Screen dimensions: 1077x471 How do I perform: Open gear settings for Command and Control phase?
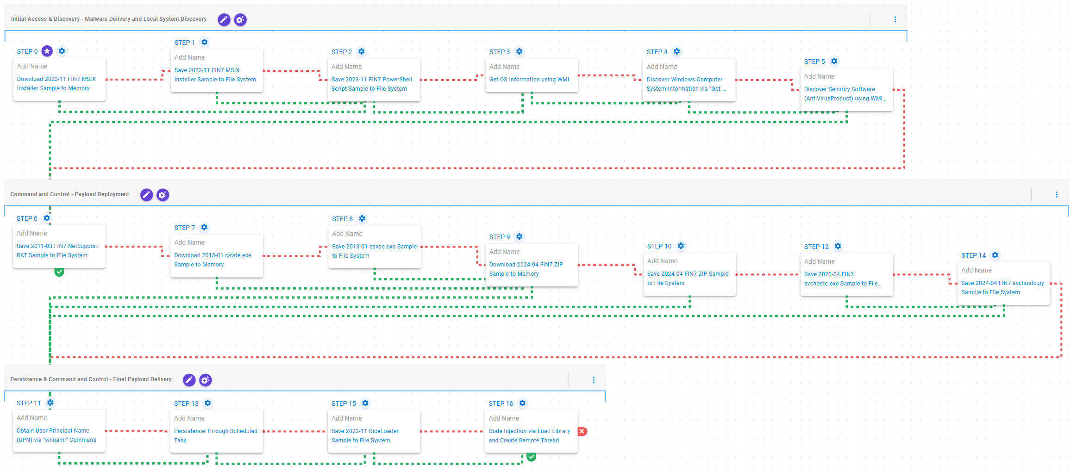163,195
